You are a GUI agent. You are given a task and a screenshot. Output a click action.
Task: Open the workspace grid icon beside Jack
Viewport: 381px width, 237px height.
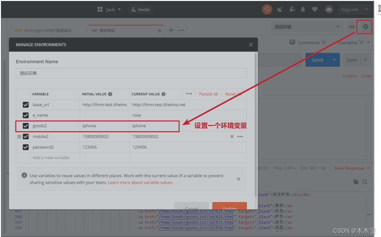[100, 9]
